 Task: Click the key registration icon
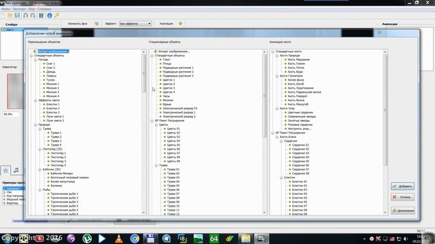[x=56, y=16]
